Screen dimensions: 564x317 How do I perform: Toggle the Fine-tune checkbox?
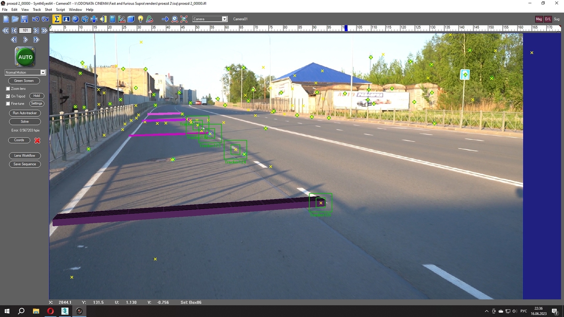(x=8, y=104)
